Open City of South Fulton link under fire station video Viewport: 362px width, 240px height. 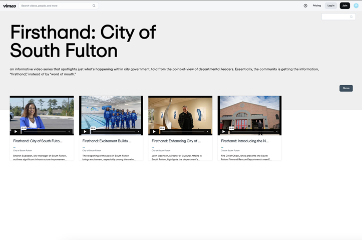tap(230, 151)
